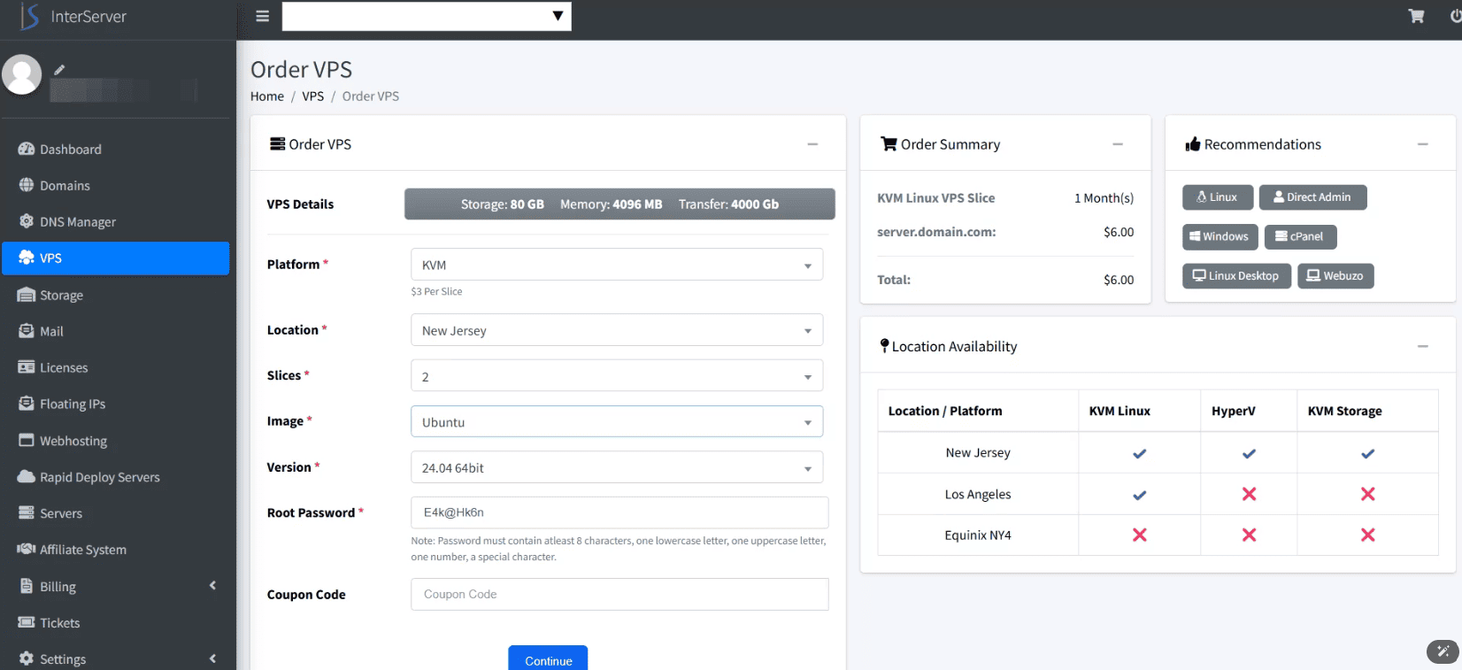This screenshot has width=1462, height=670.
Task: Open the Platform KVM dropdown
Action: tap(617, 265)
